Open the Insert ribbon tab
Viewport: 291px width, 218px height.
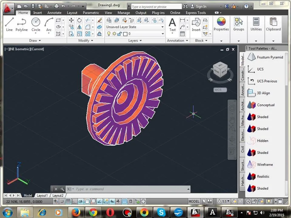click(x=38, y=13)
